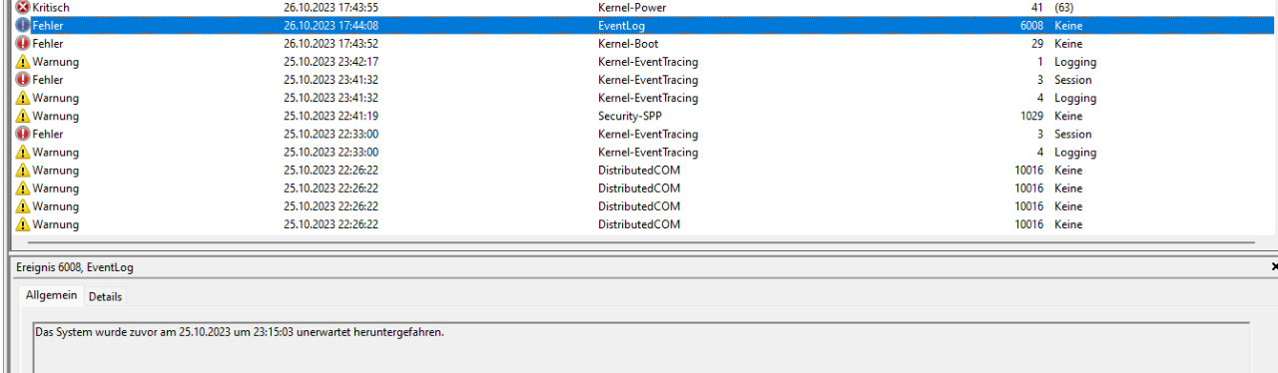Click 'Keine' in the Security-SPP row

point(1068,116)
